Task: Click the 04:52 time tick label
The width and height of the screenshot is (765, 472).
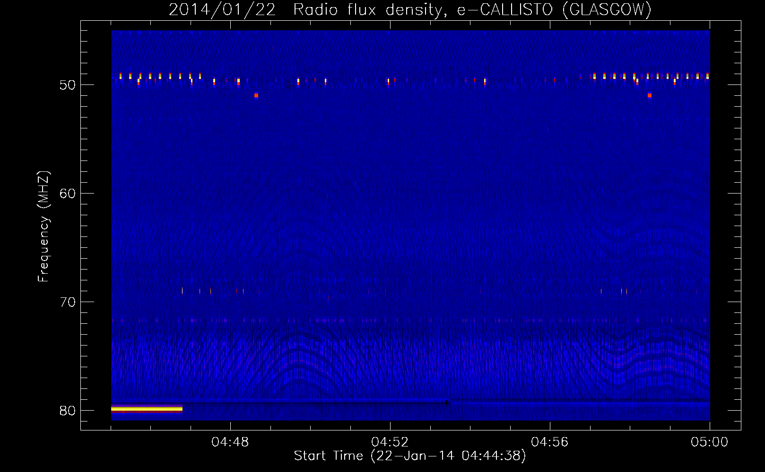Action: click(x=390, y=442)
